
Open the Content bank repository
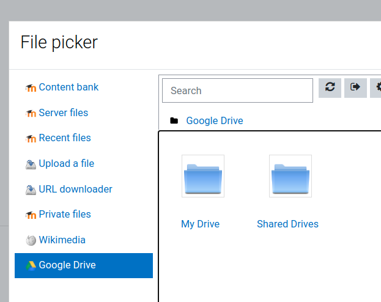68,87
